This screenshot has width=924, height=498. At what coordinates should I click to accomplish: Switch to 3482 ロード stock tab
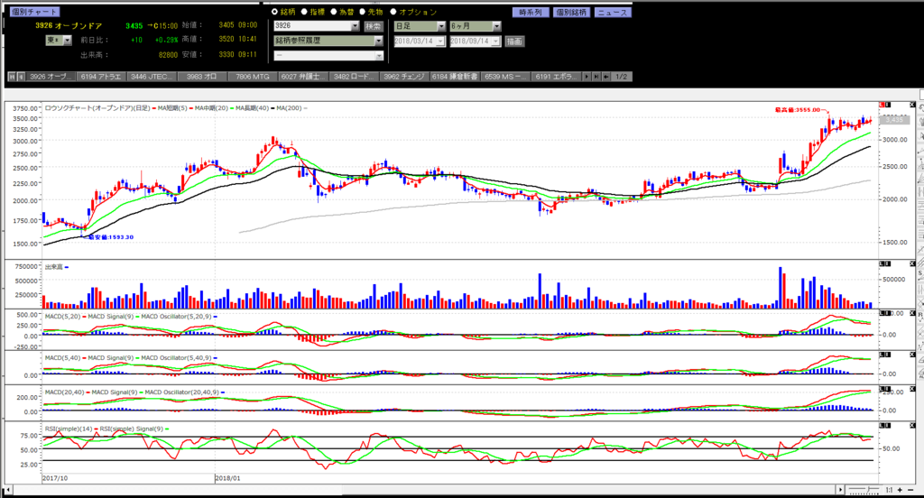353,77
